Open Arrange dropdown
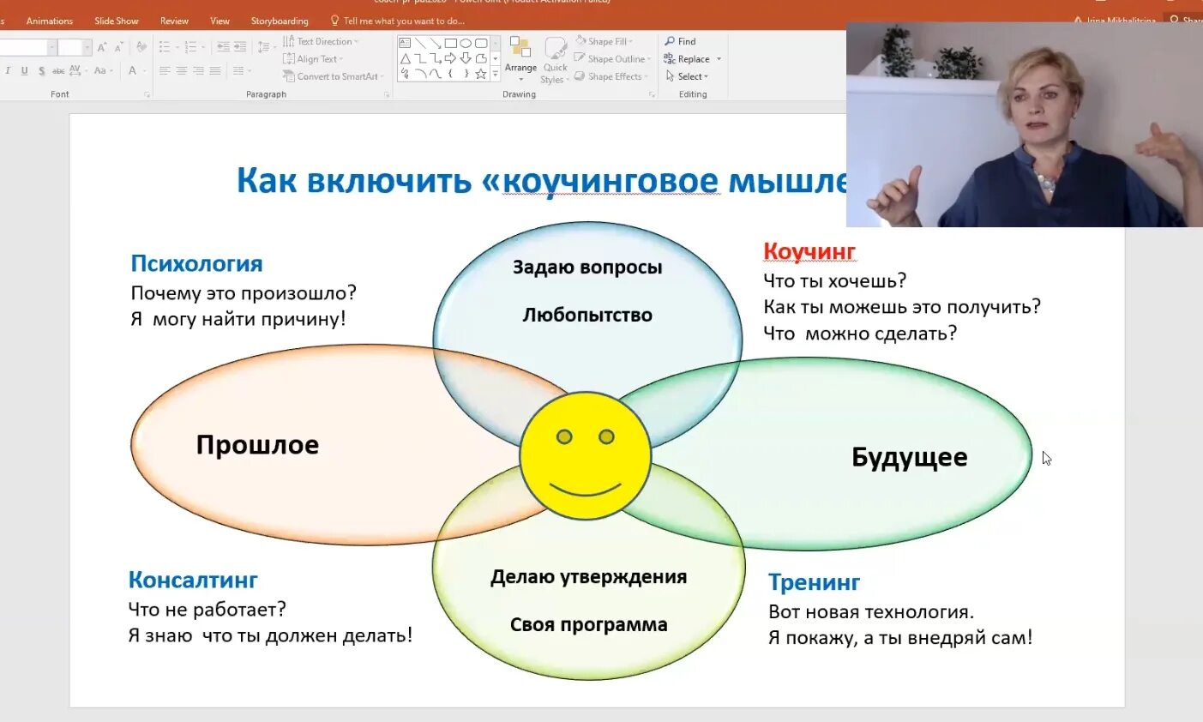1203x722 pixels. [x=520, y=59]
